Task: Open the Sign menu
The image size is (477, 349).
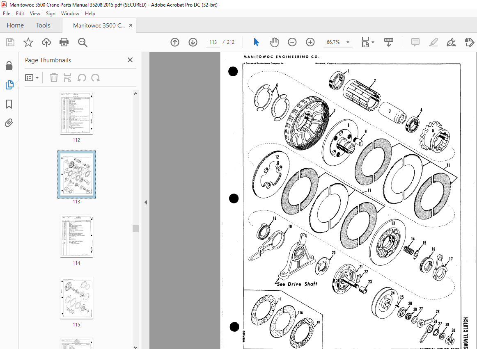Action: 50,14
